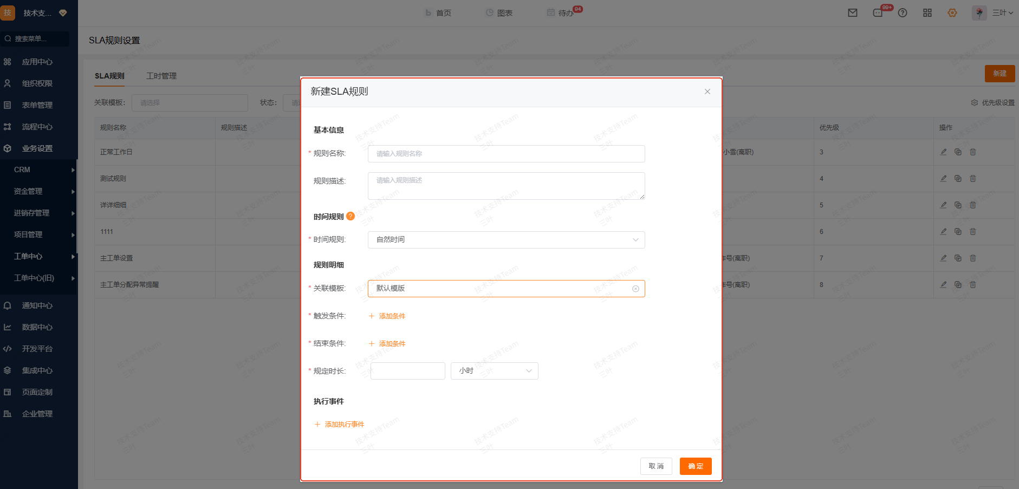This screenshot has height=489, width=1019.
Task: Expand the CRM sidebar submenu
Action: click(38, 170)
